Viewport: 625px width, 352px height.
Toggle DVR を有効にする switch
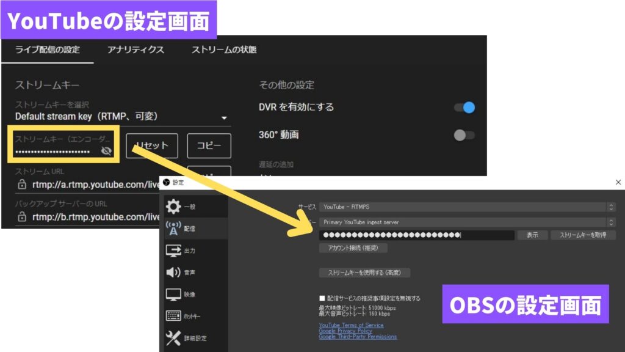(464, 108)
